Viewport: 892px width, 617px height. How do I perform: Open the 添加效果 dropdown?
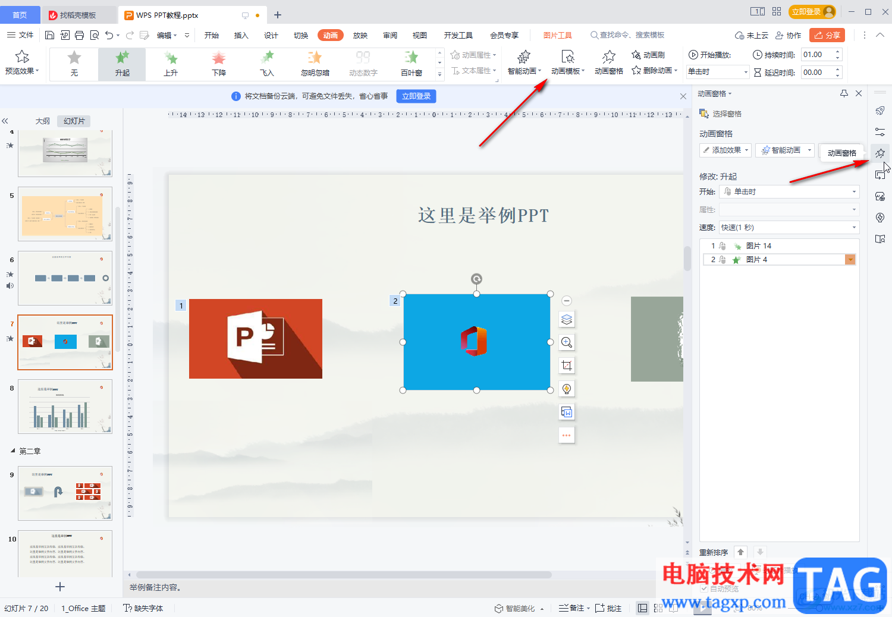click(725, 150)
